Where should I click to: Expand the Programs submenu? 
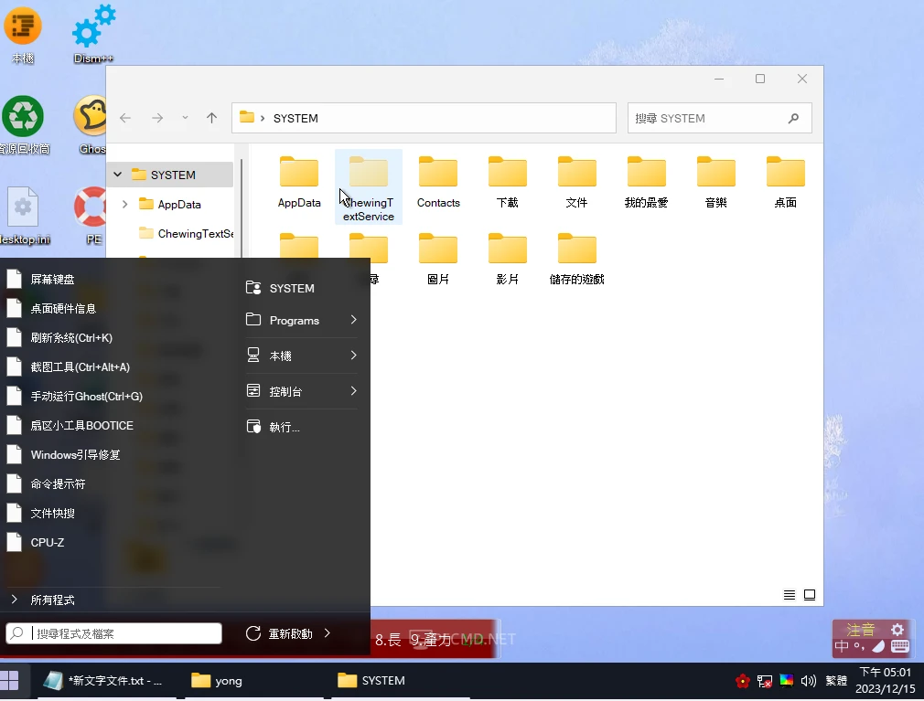[x=353, y=320]
